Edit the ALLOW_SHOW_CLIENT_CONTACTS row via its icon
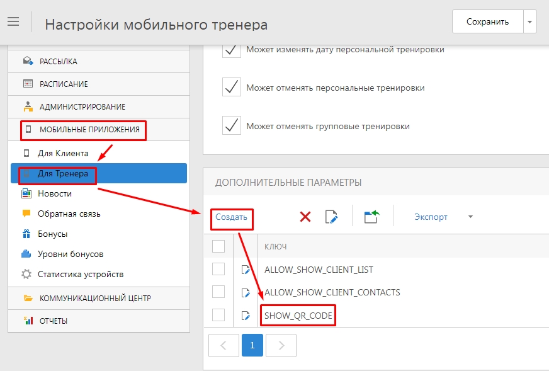 (246, 292)
